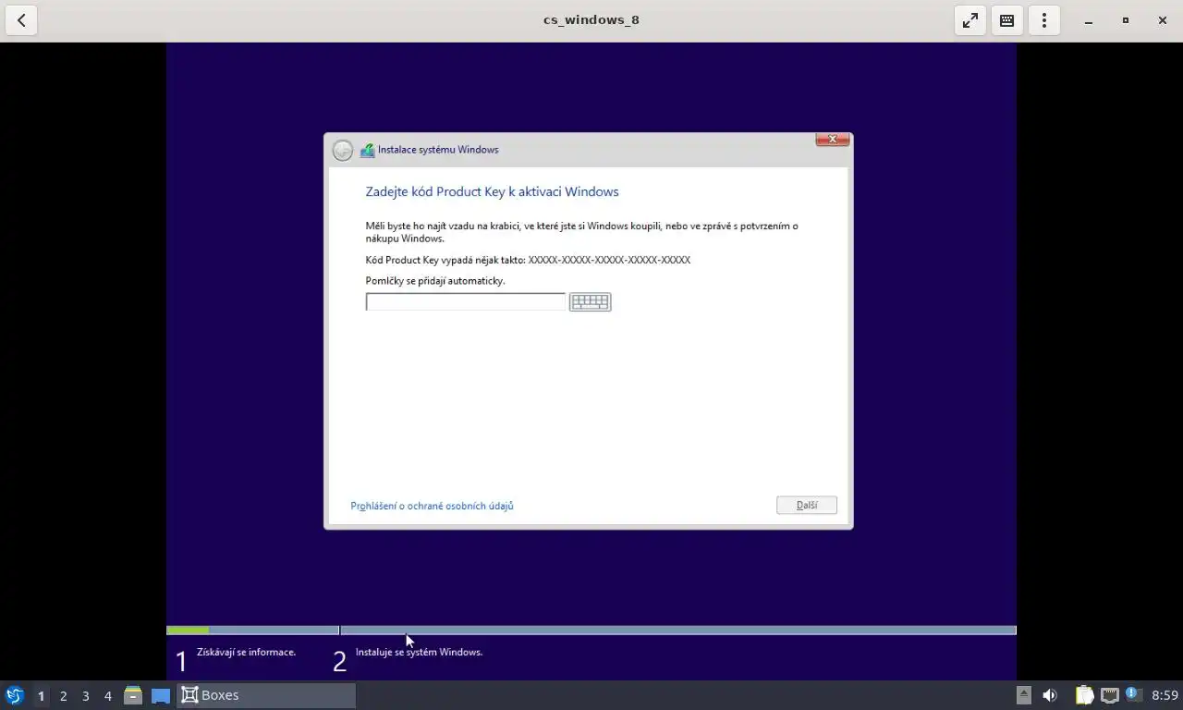Click the Zadejte kód Product Key heading
The width and height of the screenshot is (1183, 710).
tap(492, 191)
